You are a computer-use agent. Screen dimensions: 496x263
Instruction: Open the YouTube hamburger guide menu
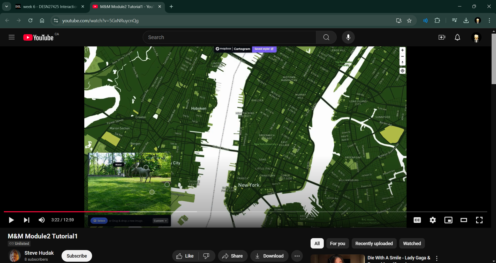click(x=12, y=37)
